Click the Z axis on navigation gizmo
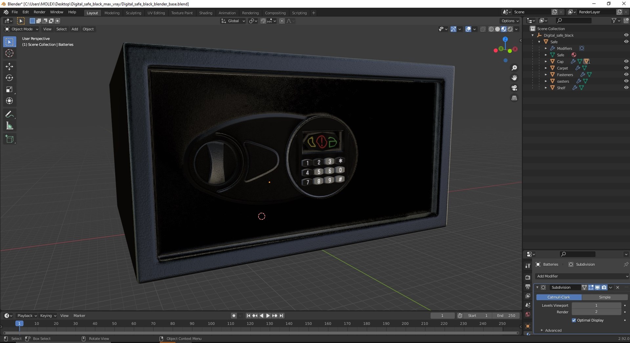 [505, 39]
